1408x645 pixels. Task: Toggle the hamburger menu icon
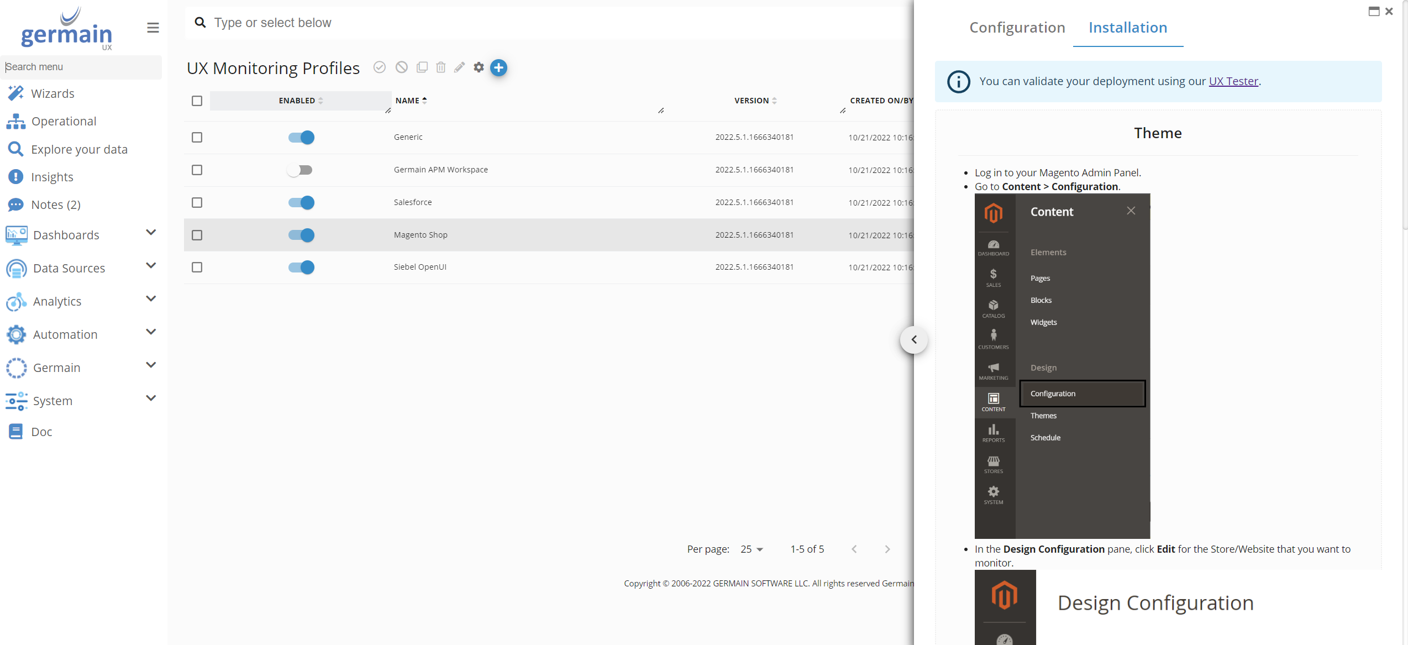pyautogui.click(x=153, y=28)
